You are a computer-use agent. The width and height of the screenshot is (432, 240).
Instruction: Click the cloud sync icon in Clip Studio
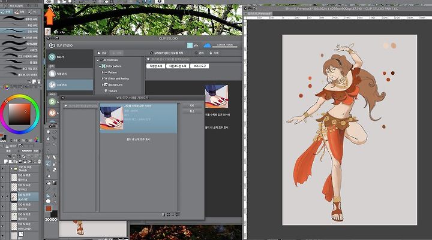pyautogui.click(x=207, y=45)
